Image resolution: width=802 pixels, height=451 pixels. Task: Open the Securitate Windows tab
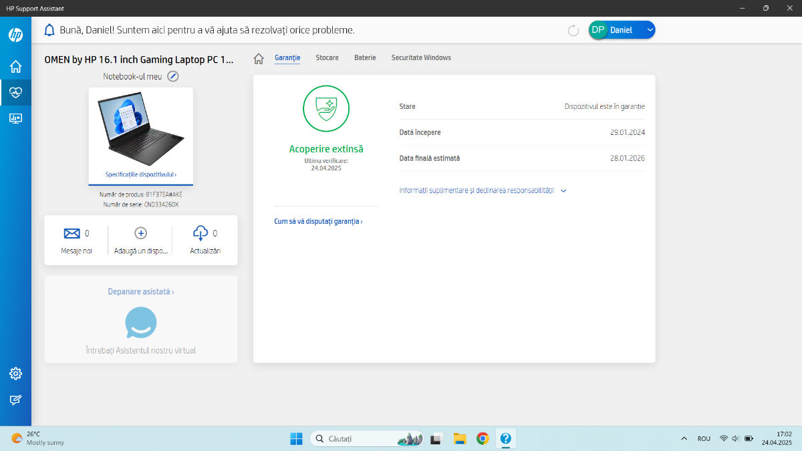pyautogui.click(x=421, y=57)
